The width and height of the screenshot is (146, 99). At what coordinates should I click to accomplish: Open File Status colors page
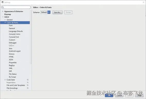coord(13,74)
